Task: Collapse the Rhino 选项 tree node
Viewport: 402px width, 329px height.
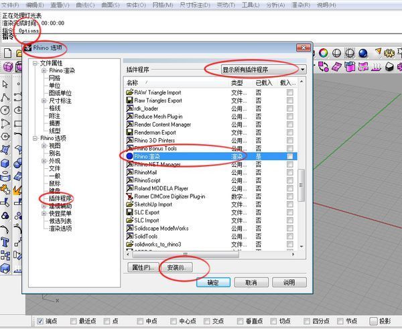Action: [x=35, y=138]
